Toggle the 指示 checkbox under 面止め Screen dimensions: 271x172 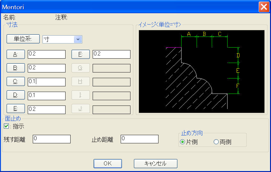tap(6, 126)
